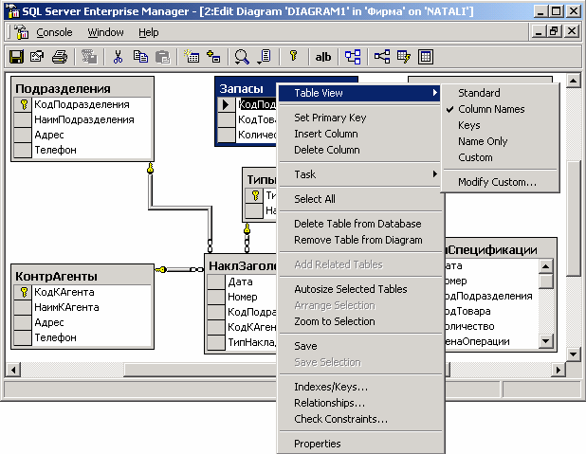
Task: Click the row selector arrow in Запасы
Action: tap(226, 104)
